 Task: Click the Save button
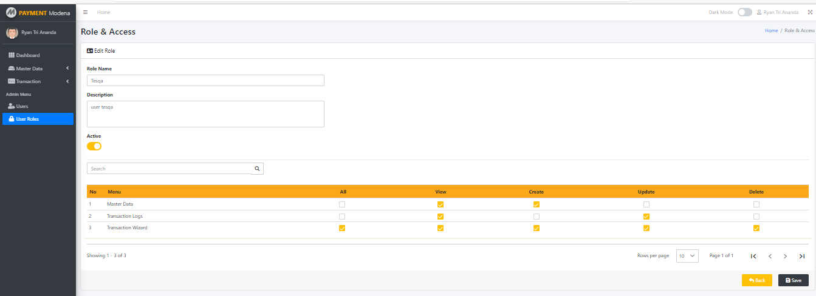coord(793,280)
